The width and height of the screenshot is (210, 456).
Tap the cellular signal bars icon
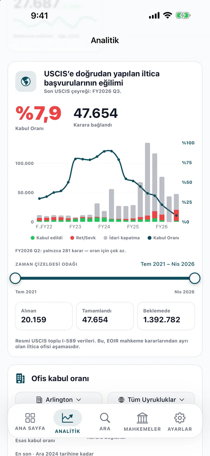[154, 16]
